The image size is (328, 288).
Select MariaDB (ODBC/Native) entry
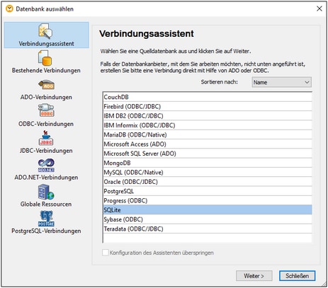(x=208, y=134)
